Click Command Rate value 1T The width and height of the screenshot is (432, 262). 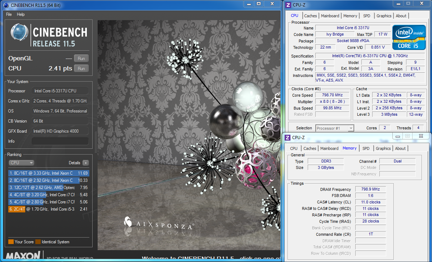tap(370, 234)
